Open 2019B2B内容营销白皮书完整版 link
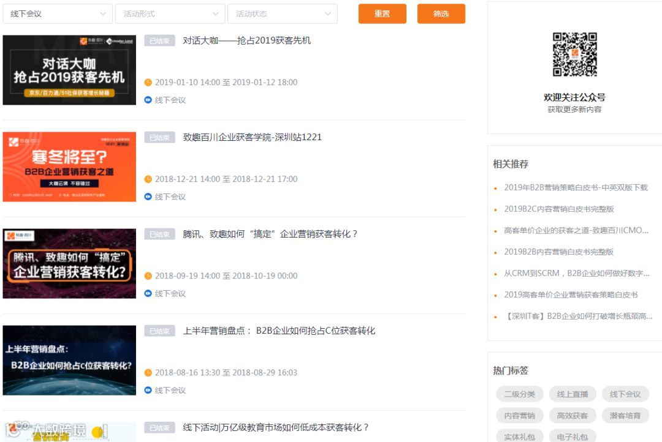The image size is (662, 442). coord(558,252)
